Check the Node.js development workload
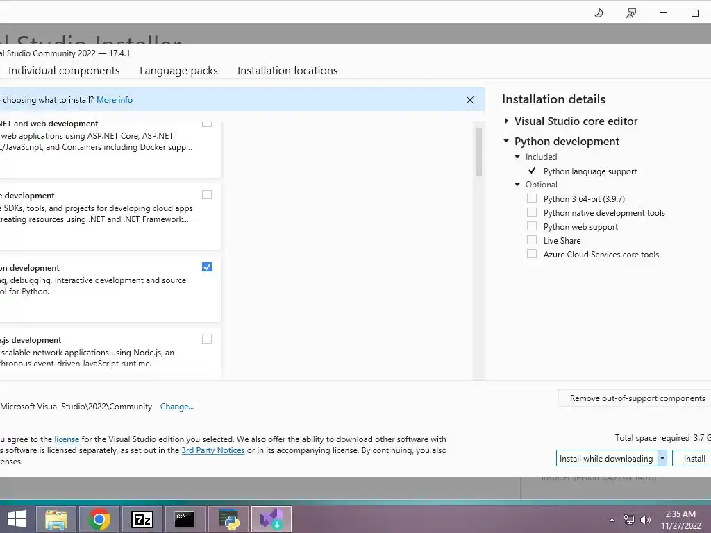Viewport: 711px width, 533px height. [x=207, y=339]
